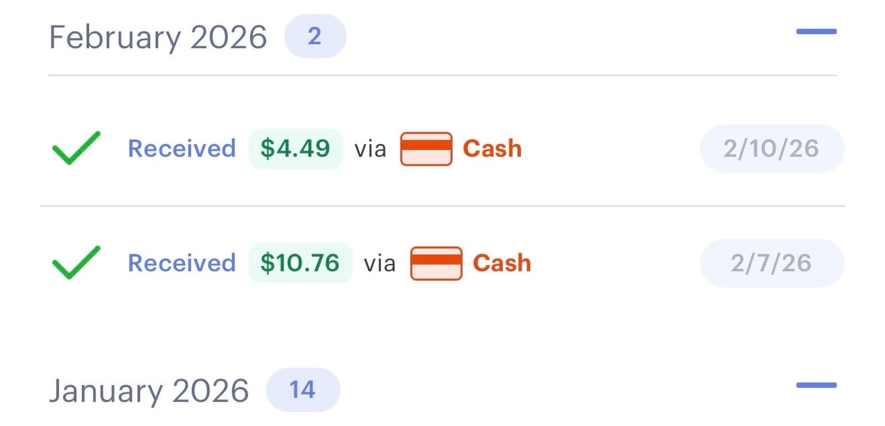This screenshot has width=885, height=426.
Task: Select the $10.76 amount tag
Action: 300,263
